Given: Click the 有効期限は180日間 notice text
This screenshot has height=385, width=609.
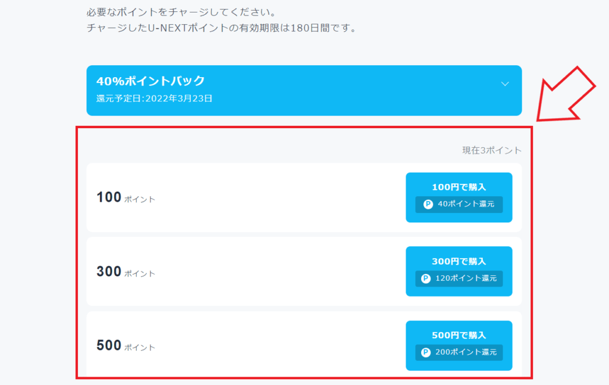Looking at the screenshot, I should coord(222,28).
